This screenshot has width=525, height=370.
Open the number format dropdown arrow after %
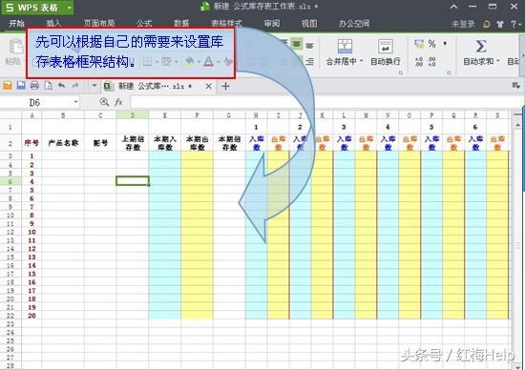pos(445,44)
